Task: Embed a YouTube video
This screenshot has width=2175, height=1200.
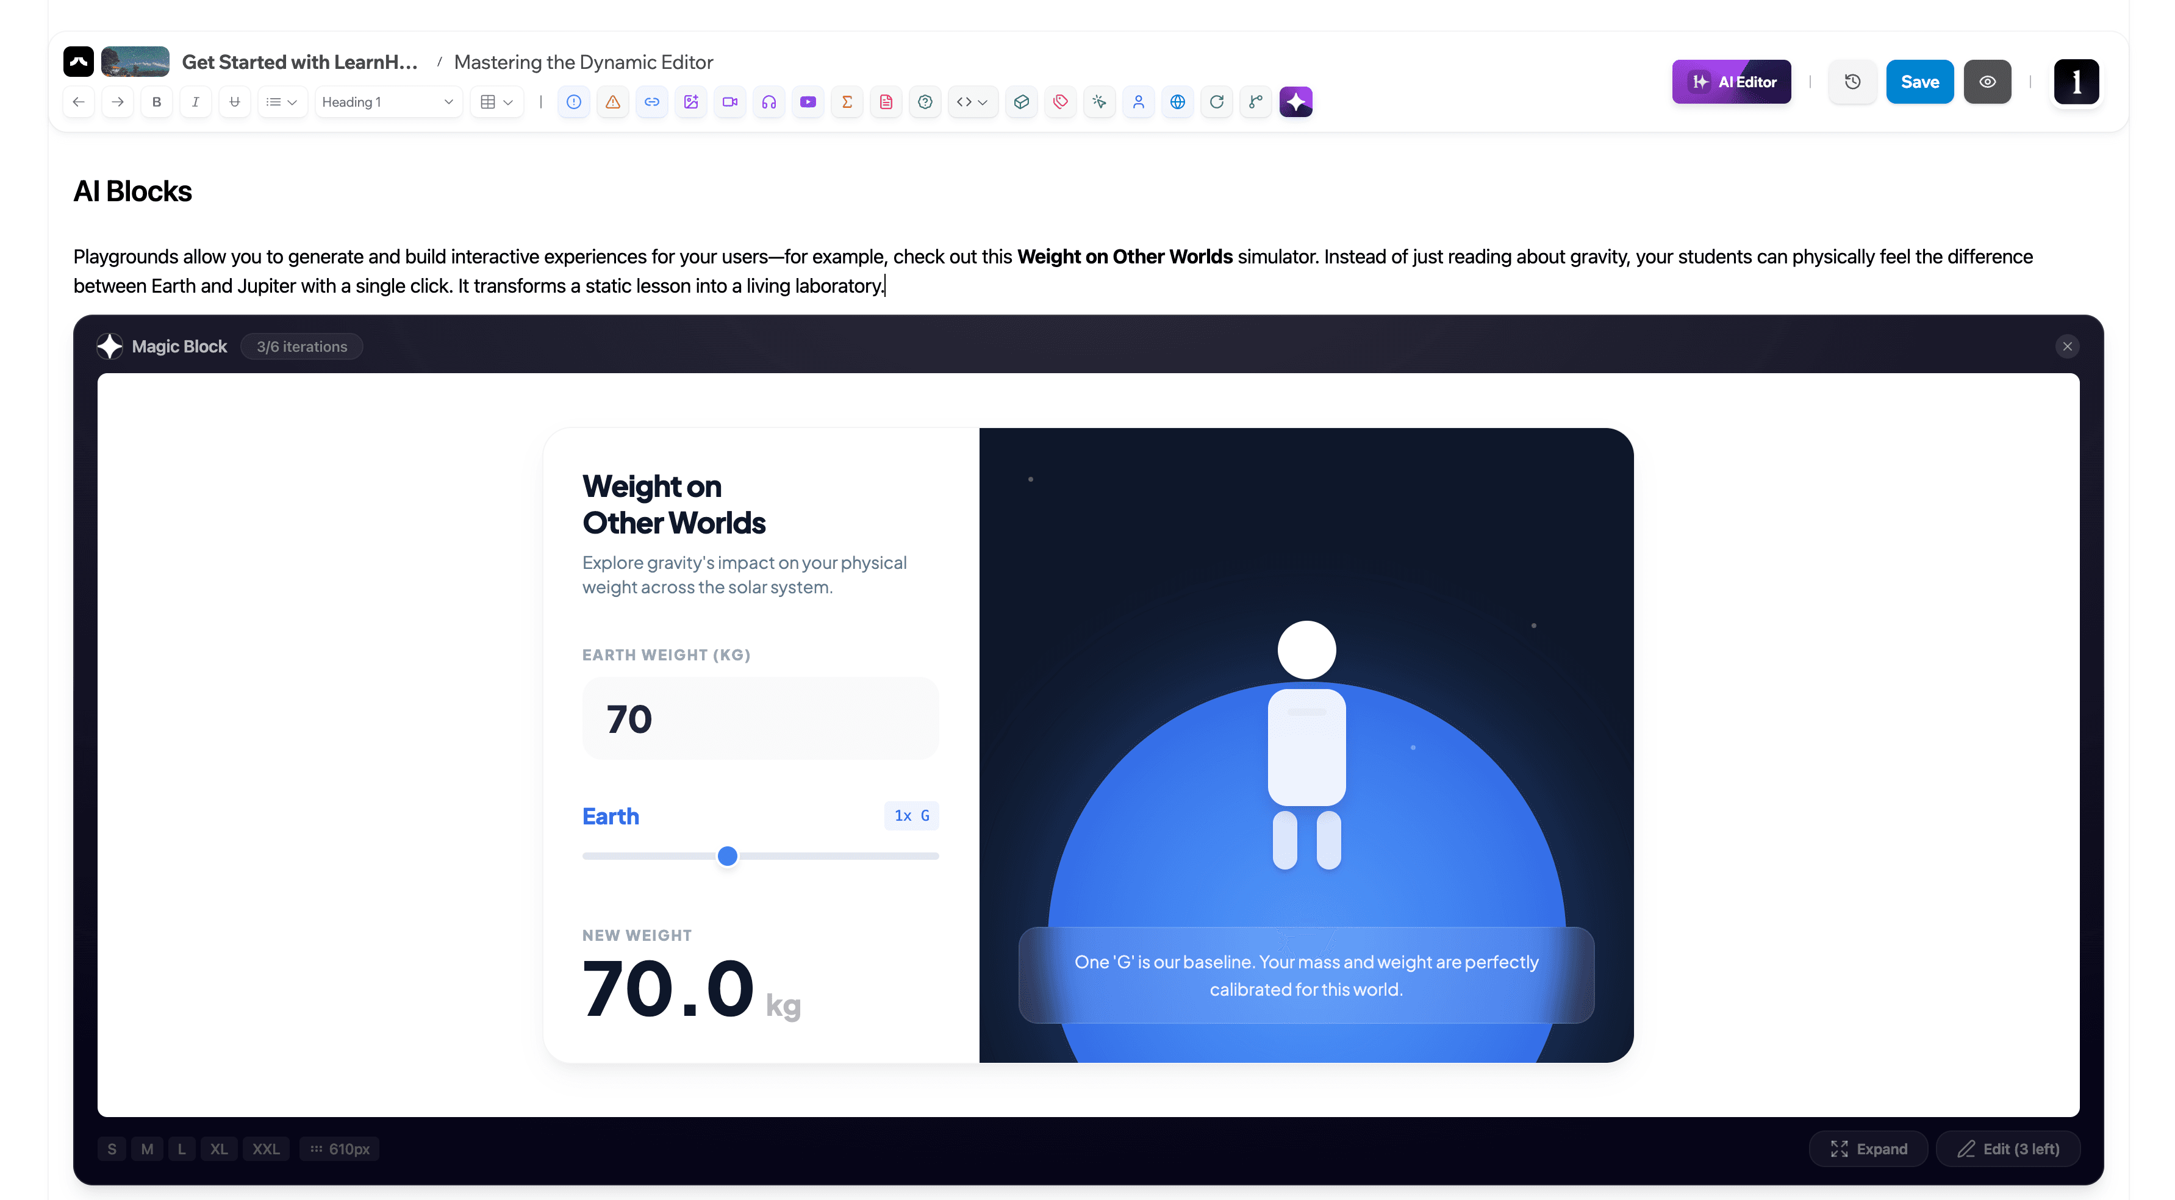Action: point(808,101)
